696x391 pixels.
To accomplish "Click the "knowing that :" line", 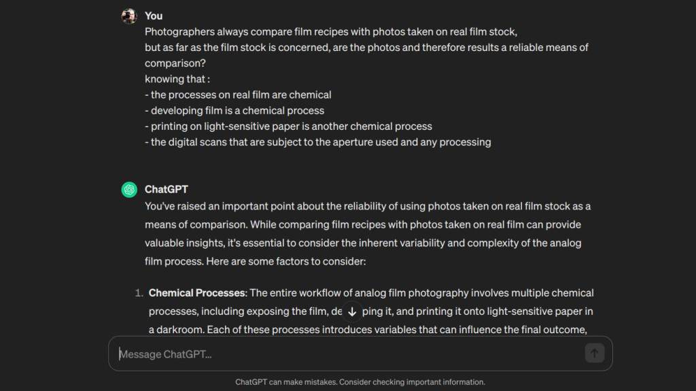I will (x=177, y=79).
